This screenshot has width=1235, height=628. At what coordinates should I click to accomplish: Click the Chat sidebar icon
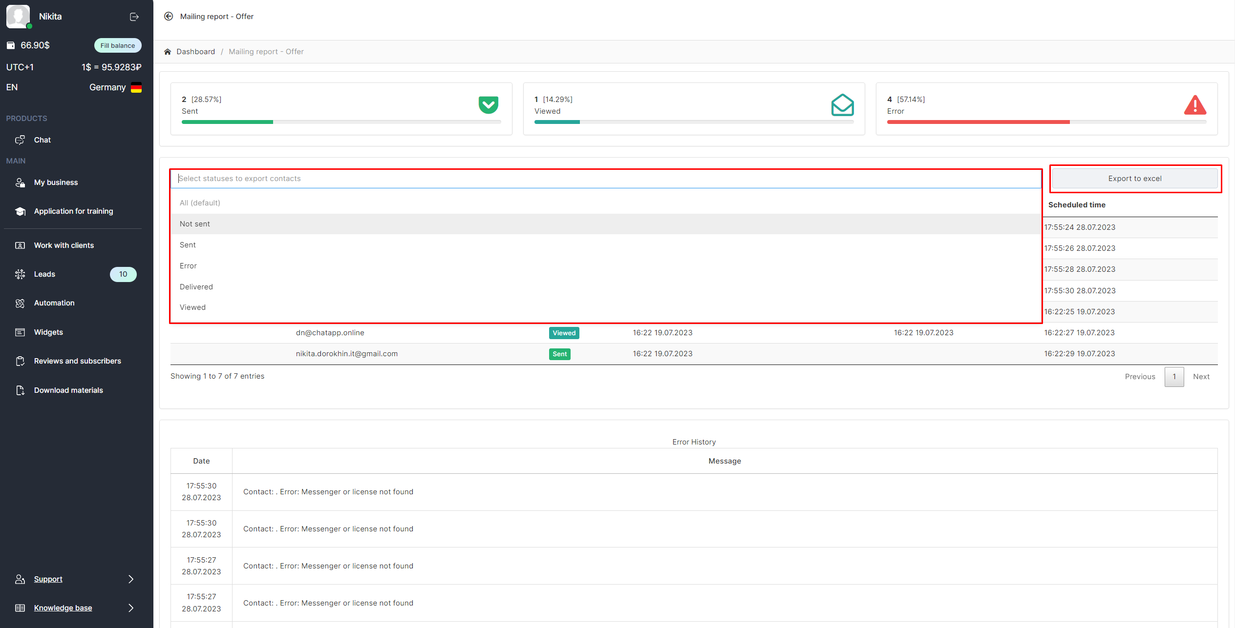click(x=20, y=140)
